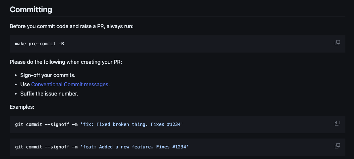The image size is (354, 159).
Task: Click 'git commit --signoff' in the fix example
Action: click(x=42, y=124)
